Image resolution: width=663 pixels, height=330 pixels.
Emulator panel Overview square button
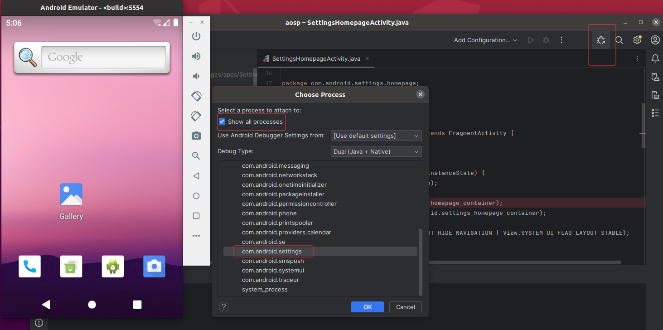tap(196, 216)
